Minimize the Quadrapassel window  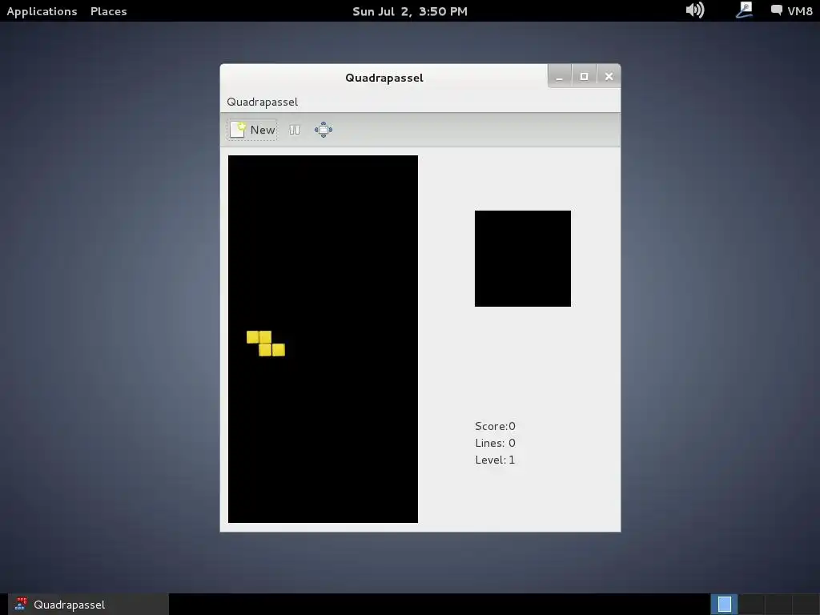560,76
